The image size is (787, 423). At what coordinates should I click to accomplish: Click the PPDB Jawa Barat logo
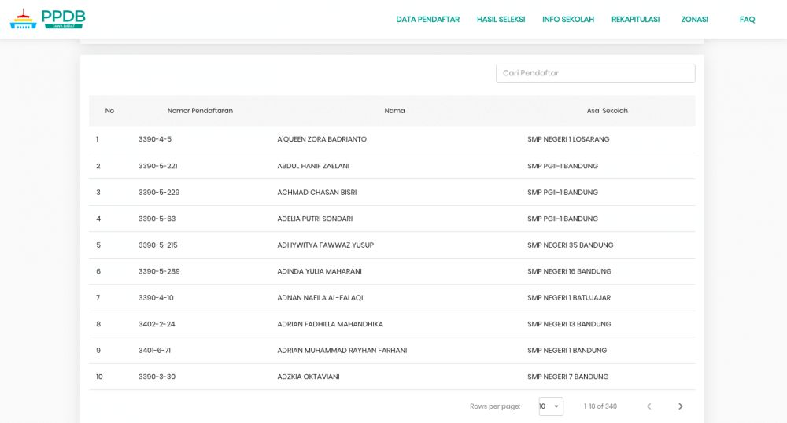pos(47,19)
